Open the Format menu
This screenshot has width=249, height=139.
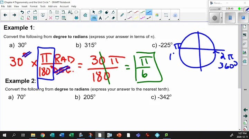(34, 6)
